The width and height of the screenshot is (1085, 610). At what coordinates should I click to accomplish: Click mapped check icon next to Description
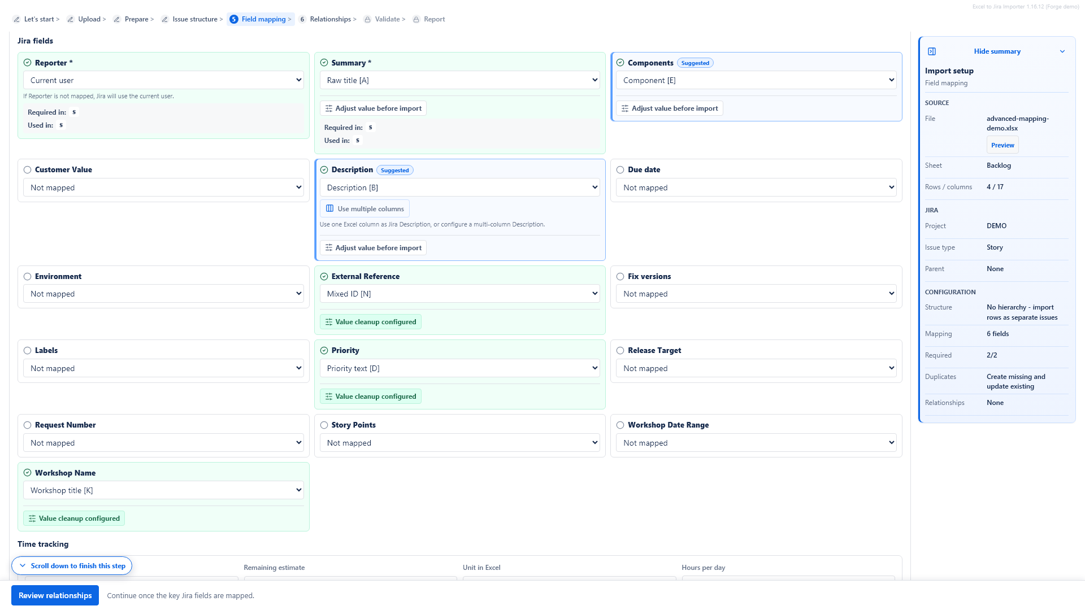pos(324,169)
